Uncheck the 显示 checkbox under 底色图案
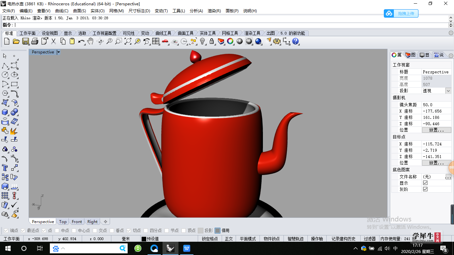454x255 pixels. coord(425,183)
